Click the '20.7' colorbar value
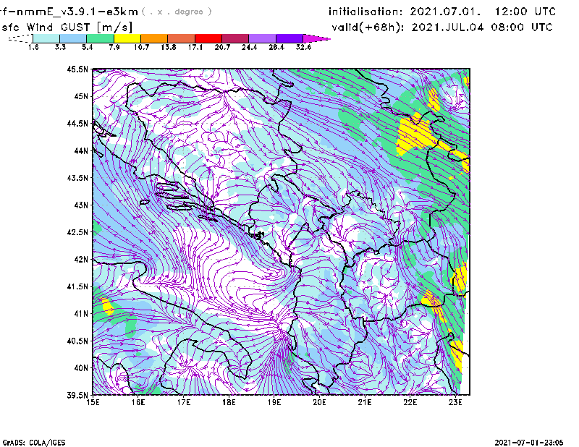The image size is (579, 447). [x=222, y=47]
